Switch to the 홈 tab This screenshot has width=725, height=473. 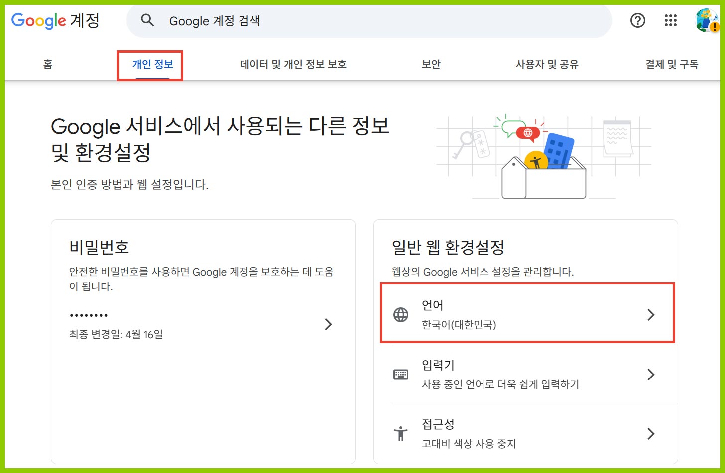(48, 64)
